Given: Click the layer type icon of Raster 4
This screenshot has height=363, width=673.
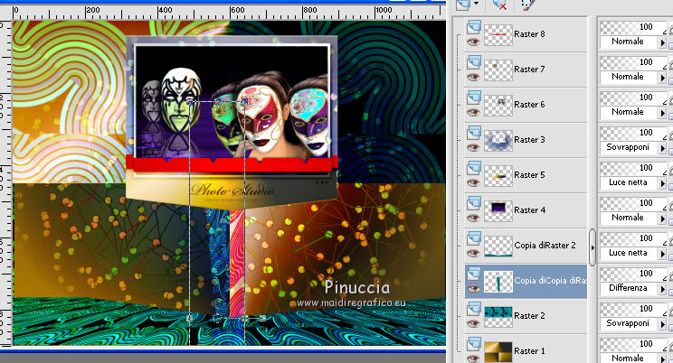Looking at the screenshot, I should (x=473, y=202).
